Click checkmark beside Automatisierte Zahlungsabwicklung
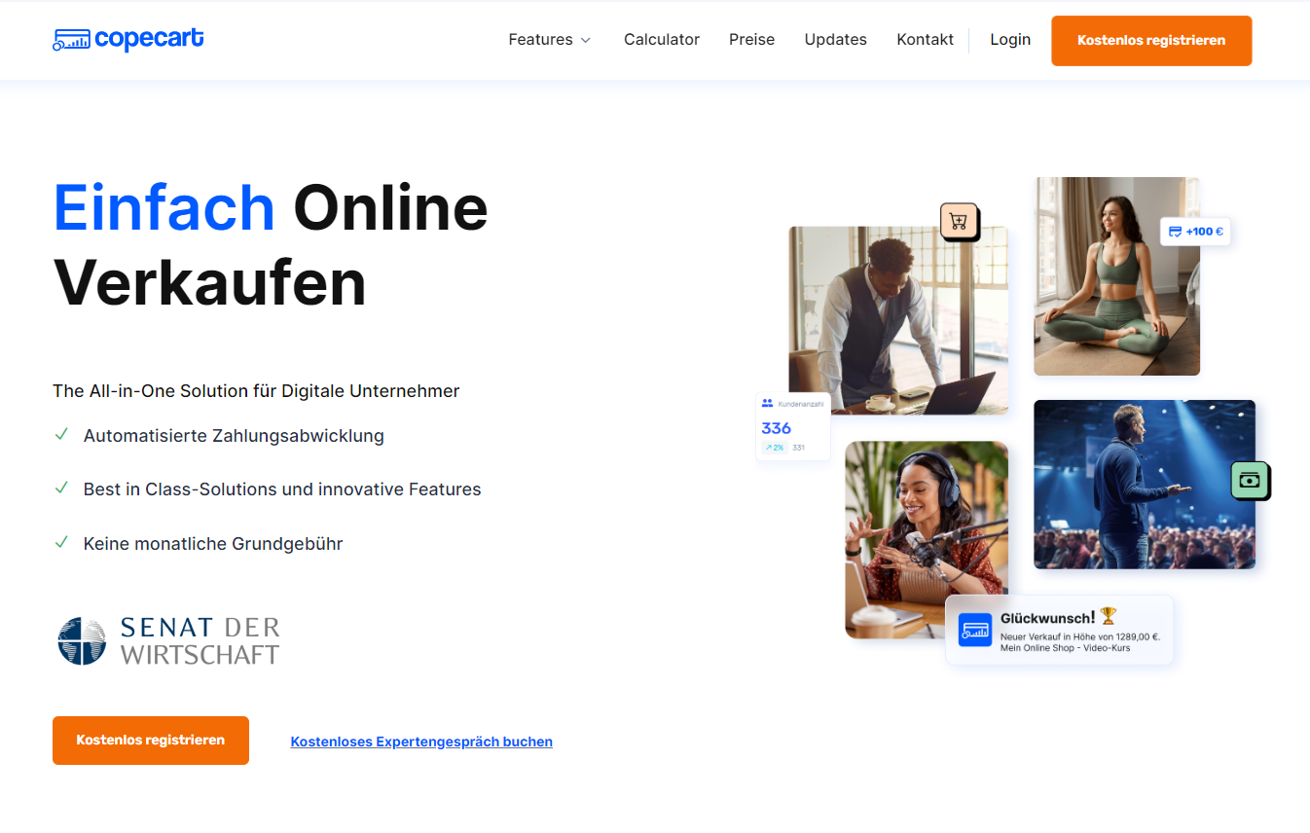Screen dimensions: 1310x833 (61, 435)
